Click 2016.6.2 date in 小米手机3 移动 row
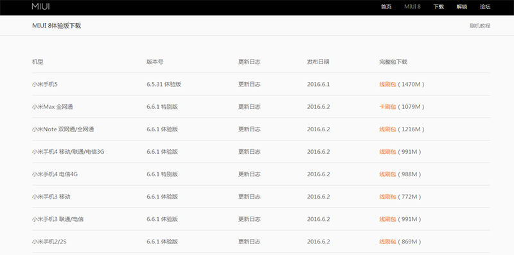Image resolution: width=514 pixels, height=255 pixels. pyautogui.click(x=318, y=197)
